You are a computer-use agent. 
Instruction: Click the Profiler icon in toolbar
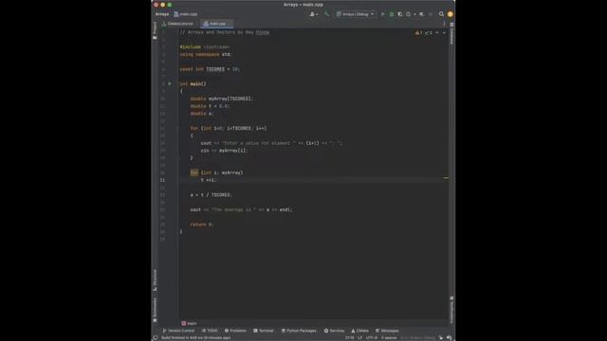pos(409,14)
